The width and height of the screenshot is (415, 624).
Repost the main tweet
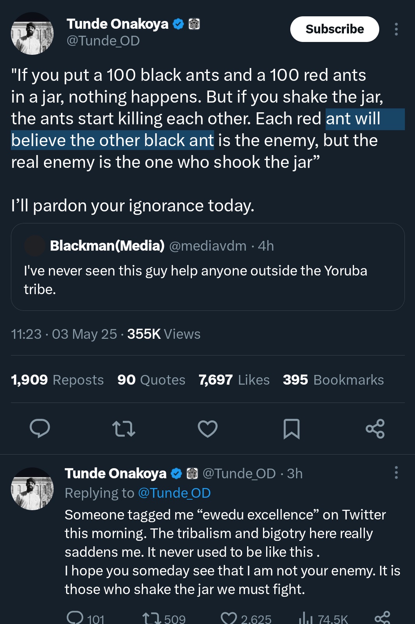click(124, 429)
